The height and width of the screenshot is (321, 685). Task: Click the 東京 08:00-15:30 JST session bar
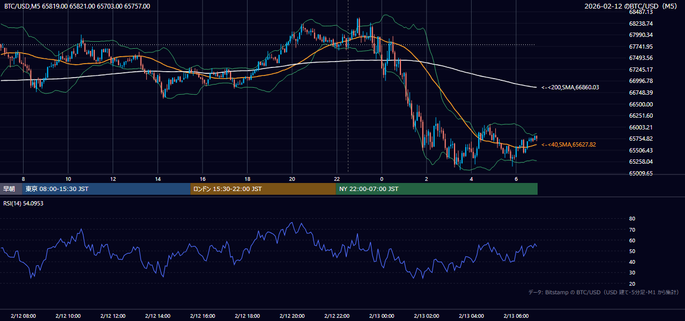(x=107, y=189)
